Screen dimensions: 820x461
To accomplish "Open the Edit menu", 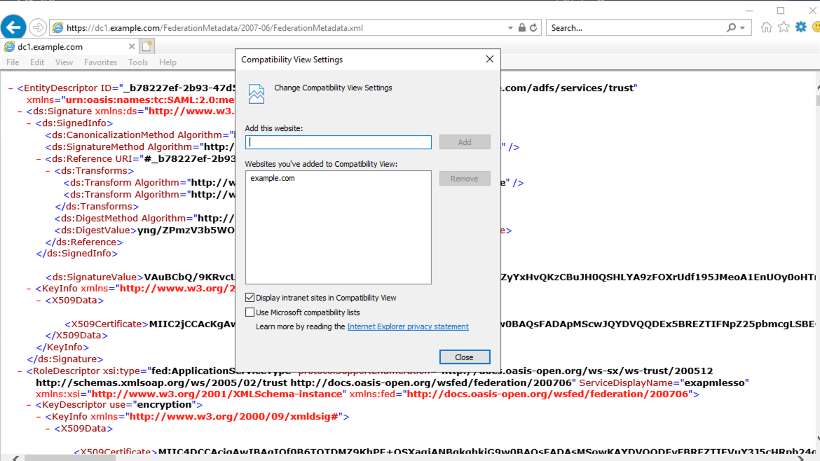I will pos(37,62).
